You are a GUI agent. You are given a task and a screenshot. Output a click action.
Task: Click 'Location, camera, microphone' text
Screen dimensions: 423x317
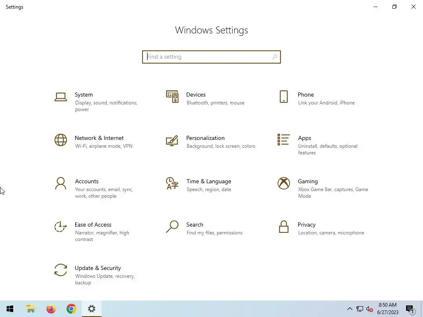pyautogui.click(x=331, y=233)
